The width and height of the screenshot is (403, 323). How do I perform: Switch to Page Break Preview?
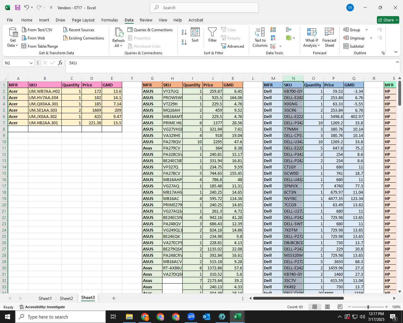(x=340, y=307)
